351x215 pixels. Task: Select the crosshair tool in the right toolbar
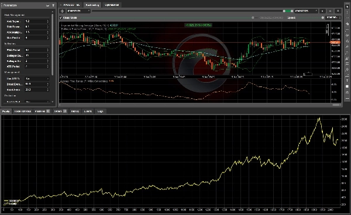pyautogui.click(x=347, y=24)
